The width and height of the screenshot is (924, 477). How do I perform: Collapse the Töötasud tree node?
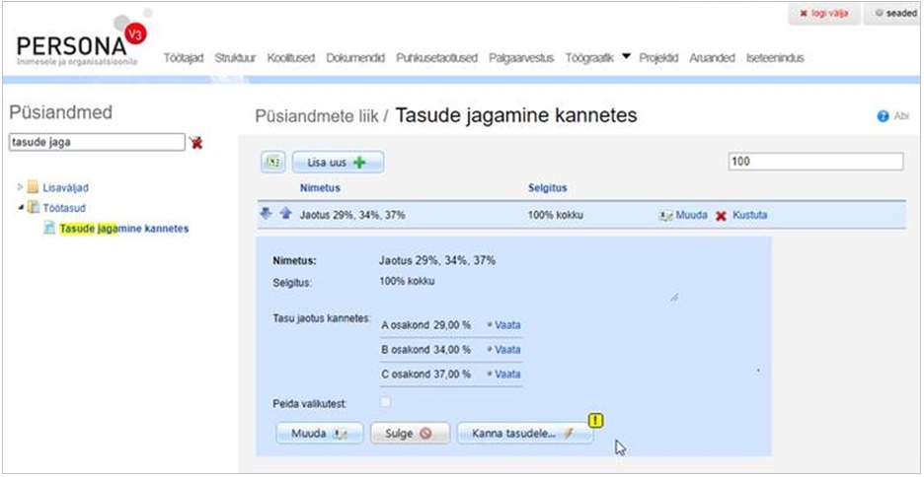pyautogui.click(x=20, y=207)
